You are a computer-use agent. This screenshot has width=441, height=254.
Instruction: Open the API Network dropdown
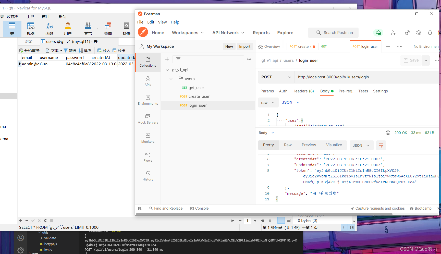click(228, 33)
